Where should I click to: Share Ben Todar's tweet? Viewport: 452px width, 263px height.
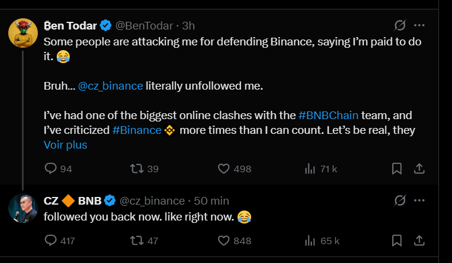point(419,169)
